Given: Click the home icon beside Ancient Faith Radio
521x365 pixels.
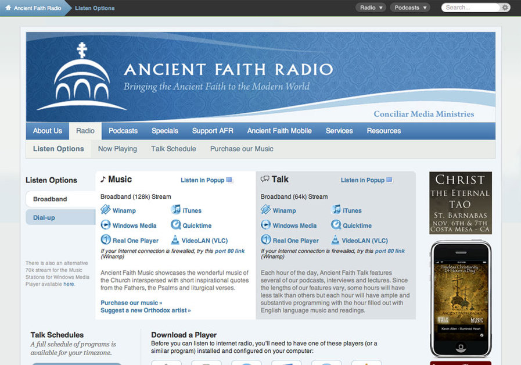Looking at the screenshot, I should 8,8.
